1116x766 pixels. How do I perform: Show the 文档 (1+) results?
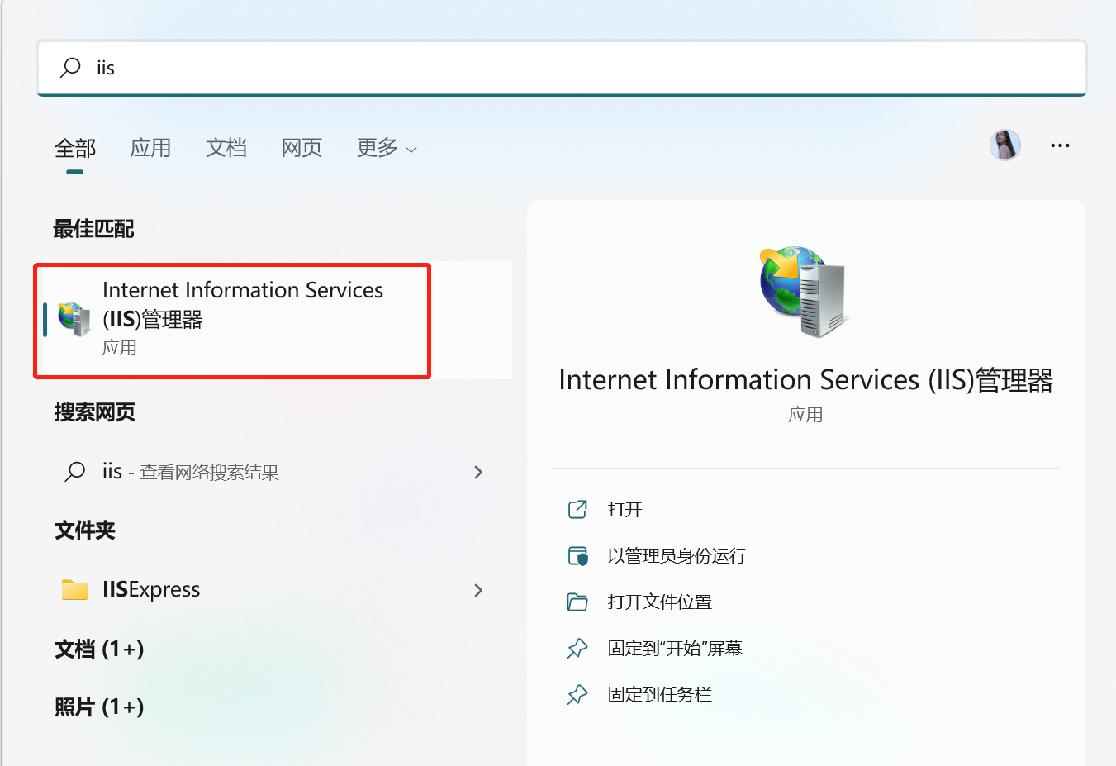[99, 649]
